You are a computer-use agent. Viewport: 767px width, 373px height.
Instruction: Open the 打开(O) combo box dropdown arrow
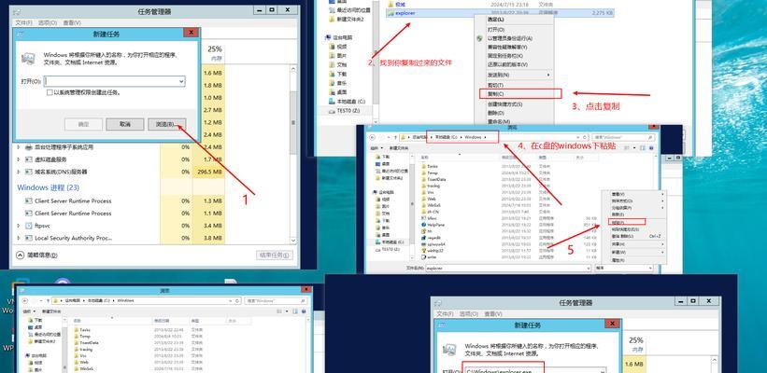(181, 81)
